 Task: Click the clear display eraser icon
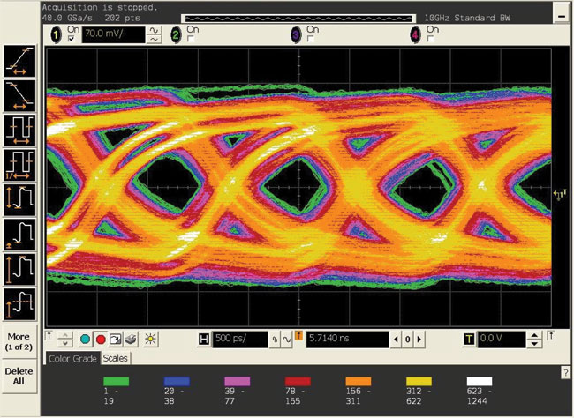[x=131, y=340]
